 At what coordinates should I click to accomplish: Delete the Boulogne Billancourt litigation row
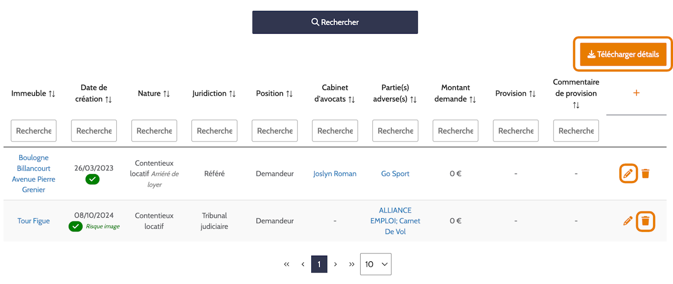point(646,174)
